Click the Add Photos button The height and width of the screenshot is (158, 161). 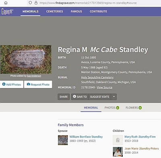click(x=12, y=84)
